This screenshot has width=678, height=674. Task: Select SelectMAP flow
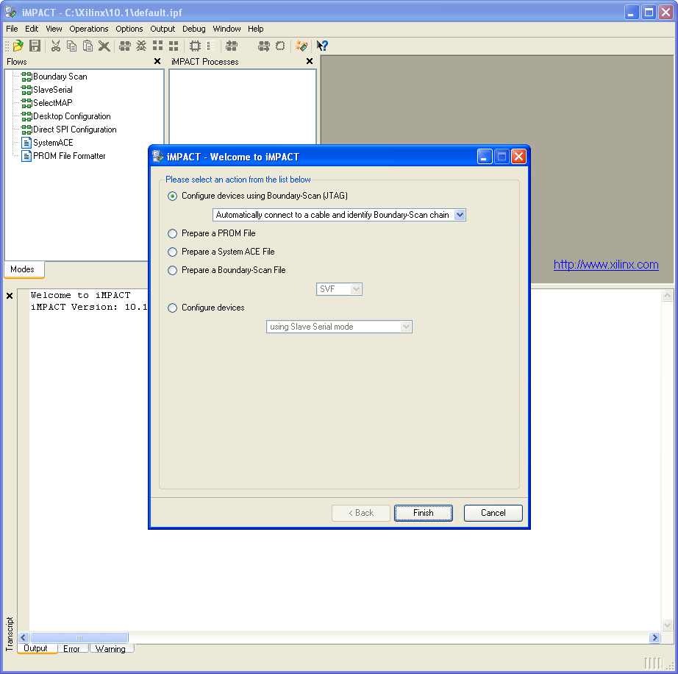47,103
